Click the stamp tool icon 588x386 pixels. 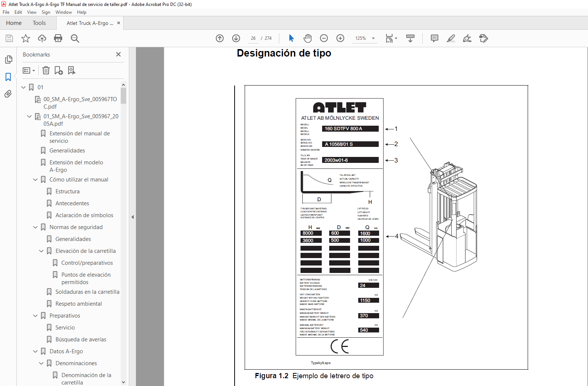483,38
